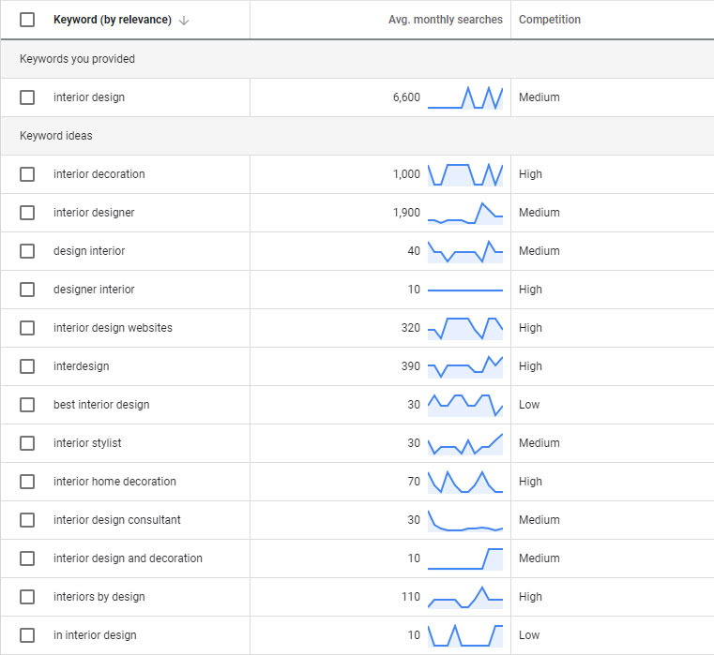This screenshot has height=655, width=714.
Task: Select the 'interior decoration' row checkbox
Action: (27, 174)
